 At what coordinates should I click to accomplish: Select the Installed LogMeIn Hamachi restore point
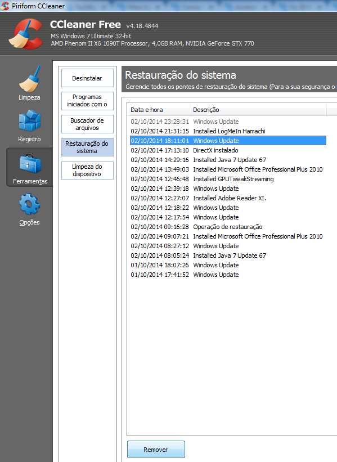point(228,131)
